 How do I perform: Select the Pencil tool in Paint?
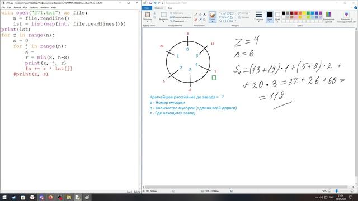click(196, 15)
